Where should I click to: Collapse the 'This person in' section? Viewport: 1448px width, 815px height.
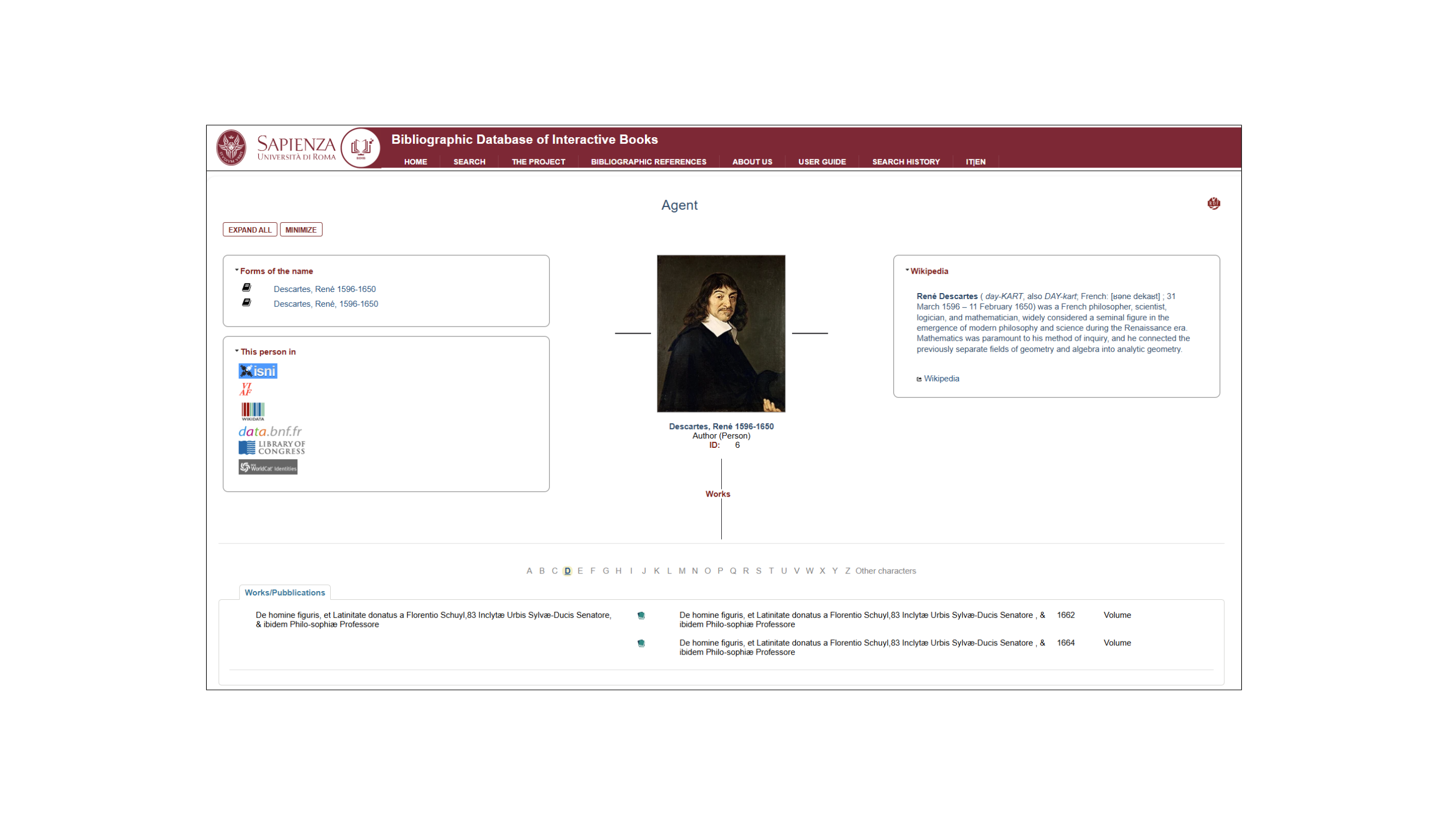[236, 351]
